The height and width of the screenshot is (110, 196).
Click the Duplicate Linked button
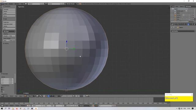(9, 24)
